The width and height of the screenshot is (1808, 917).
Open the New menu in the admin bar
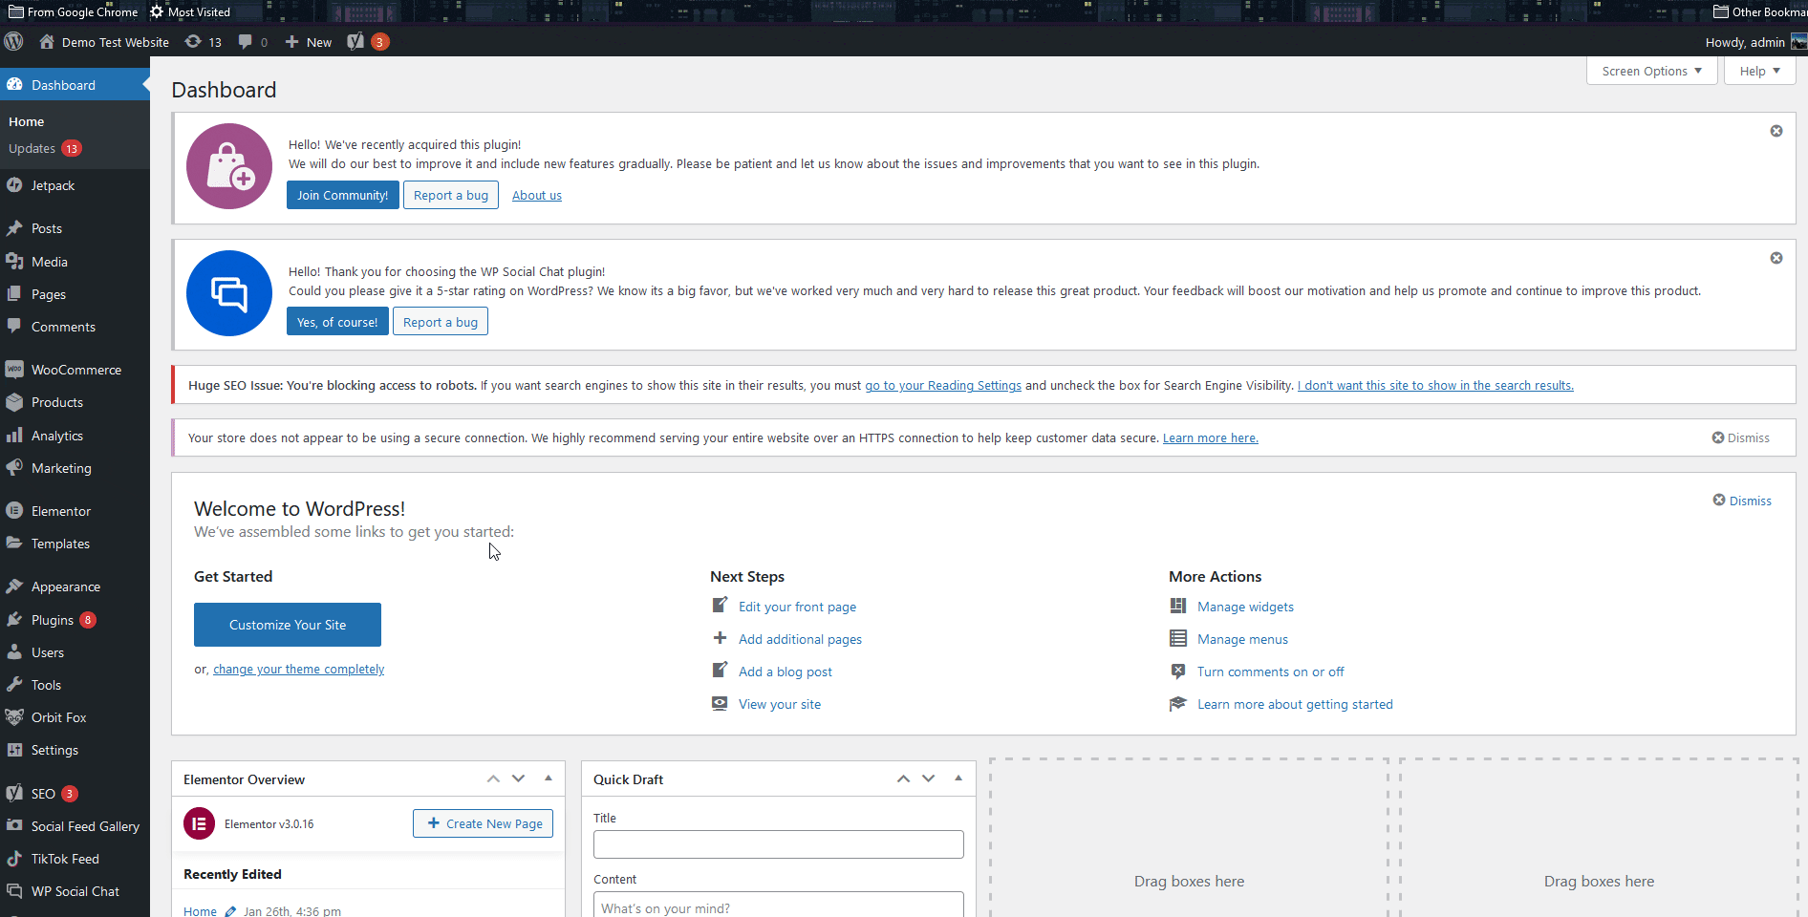tap(308, 42)
